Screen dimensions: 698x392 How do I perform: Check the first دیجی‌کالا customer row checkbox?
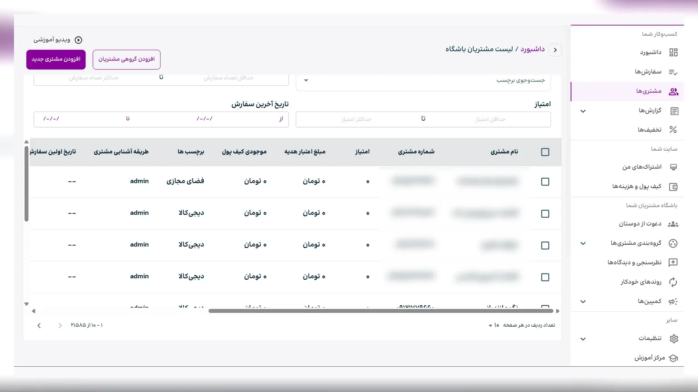tap(545, 214)
